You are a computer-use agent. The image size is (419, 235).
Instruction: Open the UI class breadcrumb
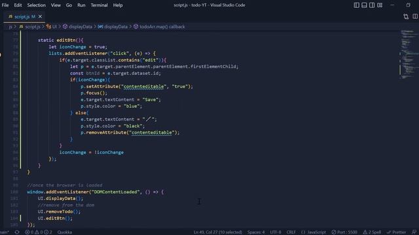(x=52, y=27)
